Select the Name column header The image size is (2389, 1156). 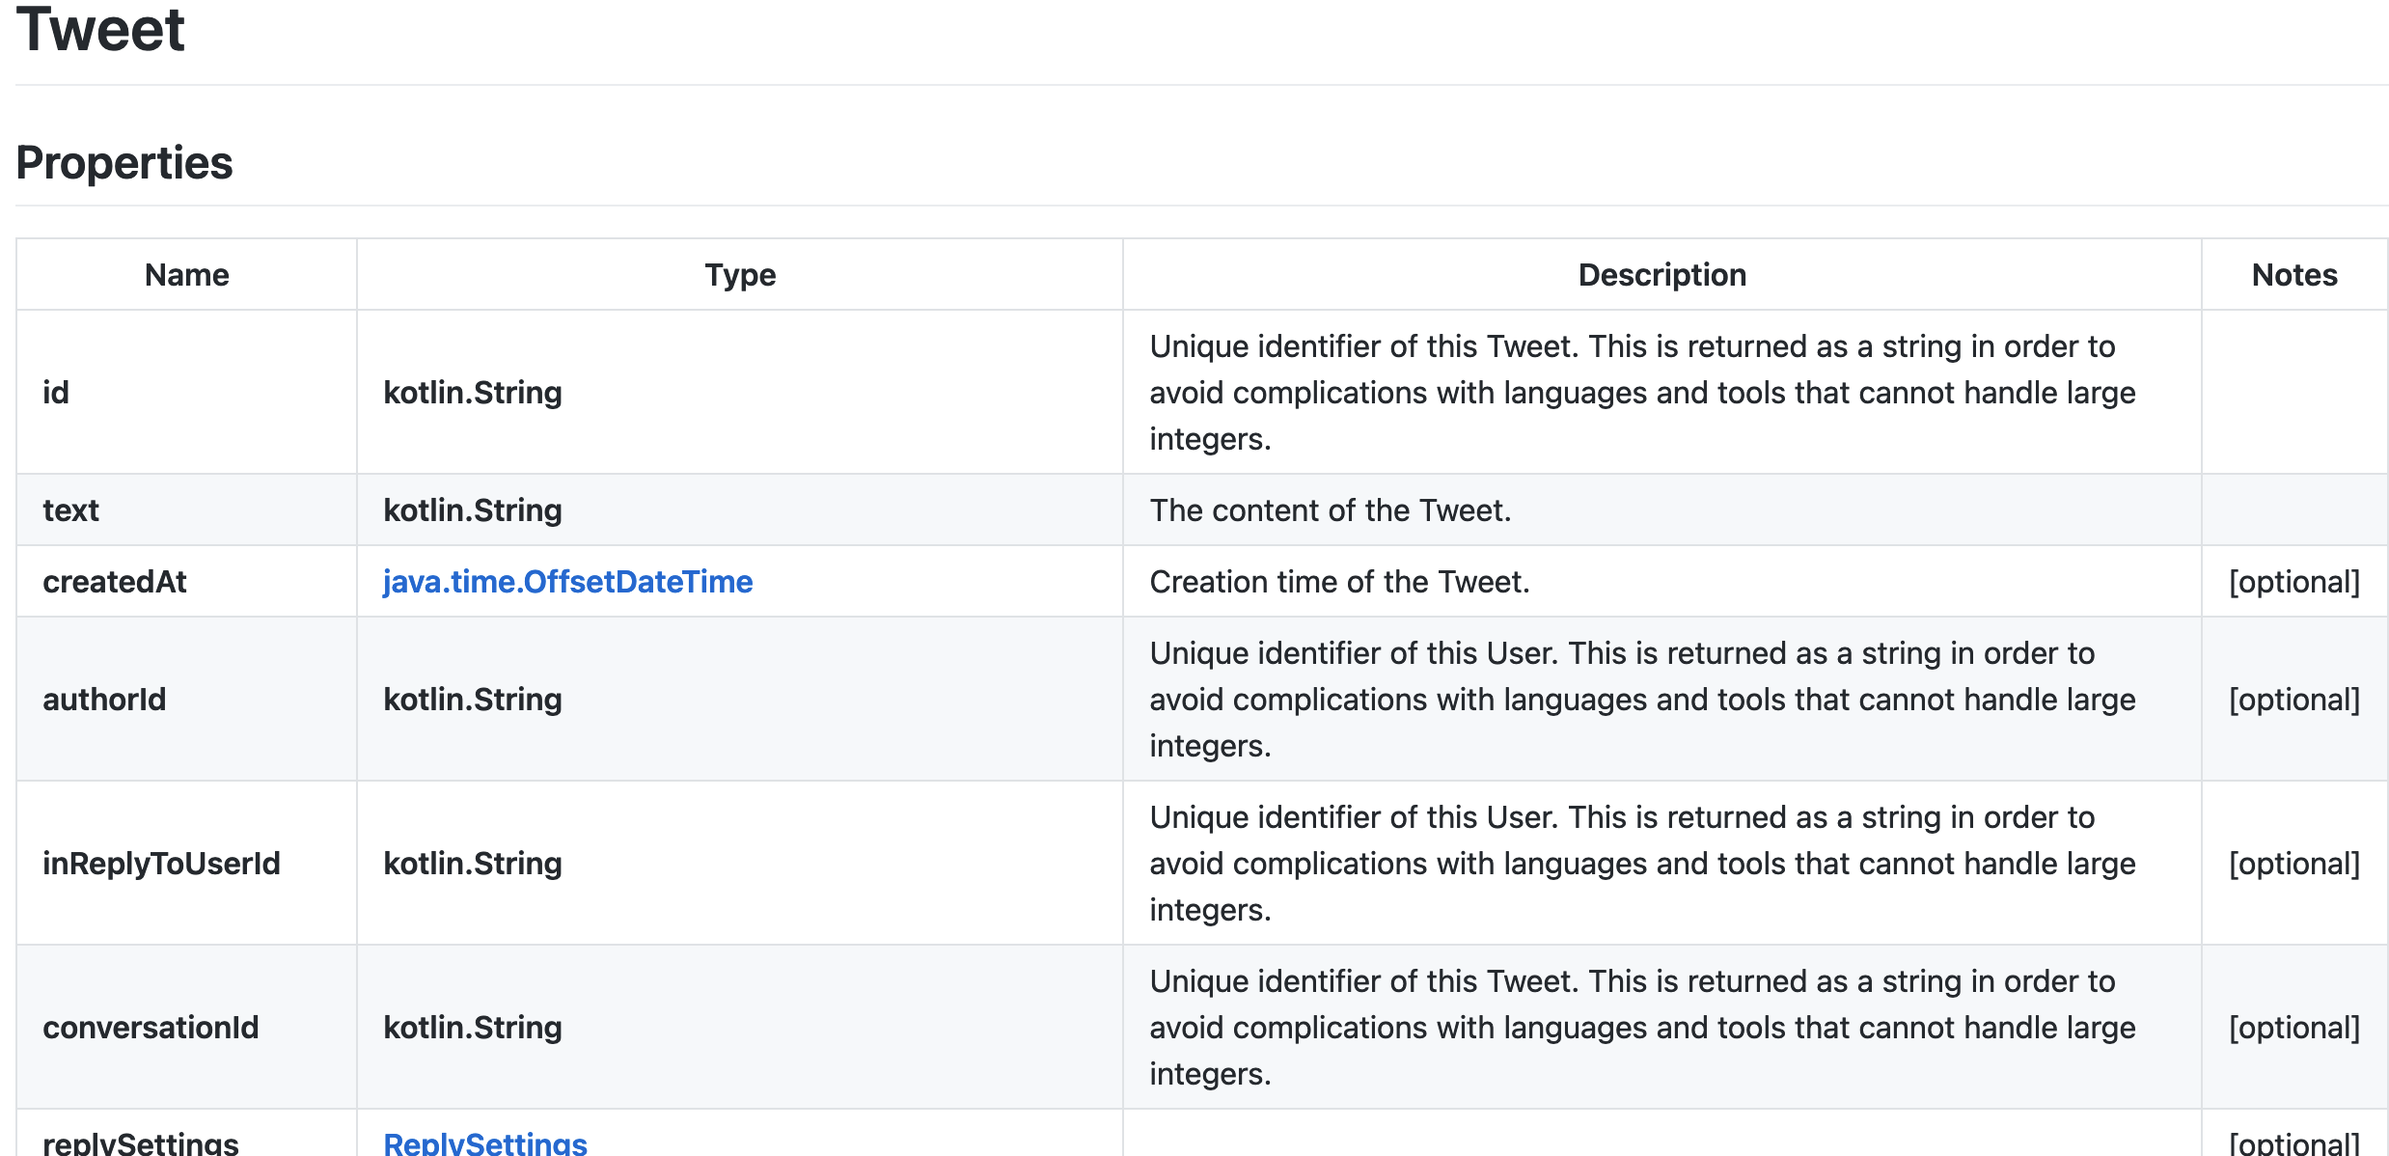pyautogui.click(x=186, y=274)
